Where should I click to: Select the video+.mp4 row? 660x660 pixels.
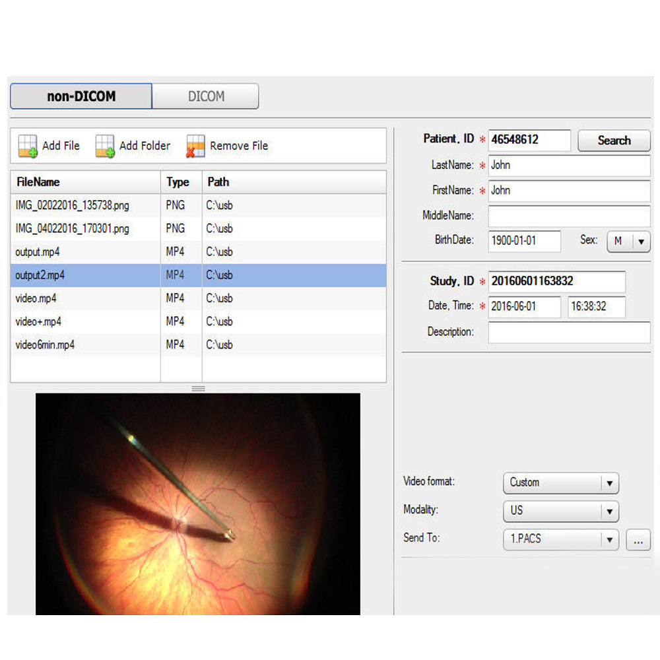198,321
